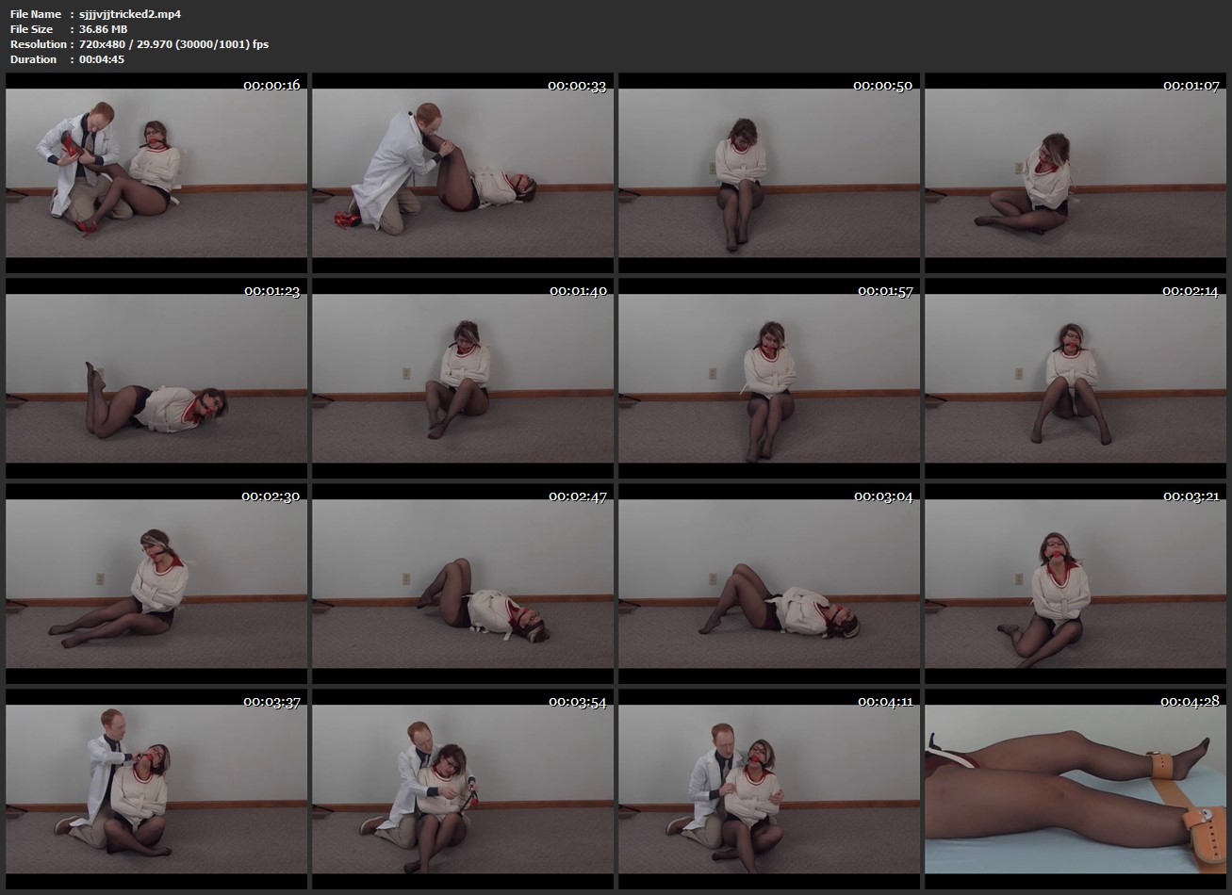Click the "Duration" label
This screenshot has height=895, width=1232.
[34, 59]
